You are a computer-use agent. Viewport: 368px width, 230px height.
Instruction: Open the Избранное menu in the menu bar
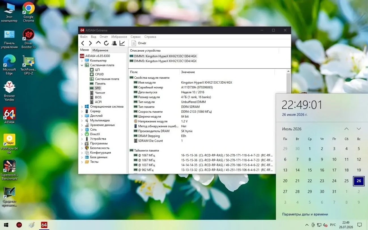(x=119, y=37)
